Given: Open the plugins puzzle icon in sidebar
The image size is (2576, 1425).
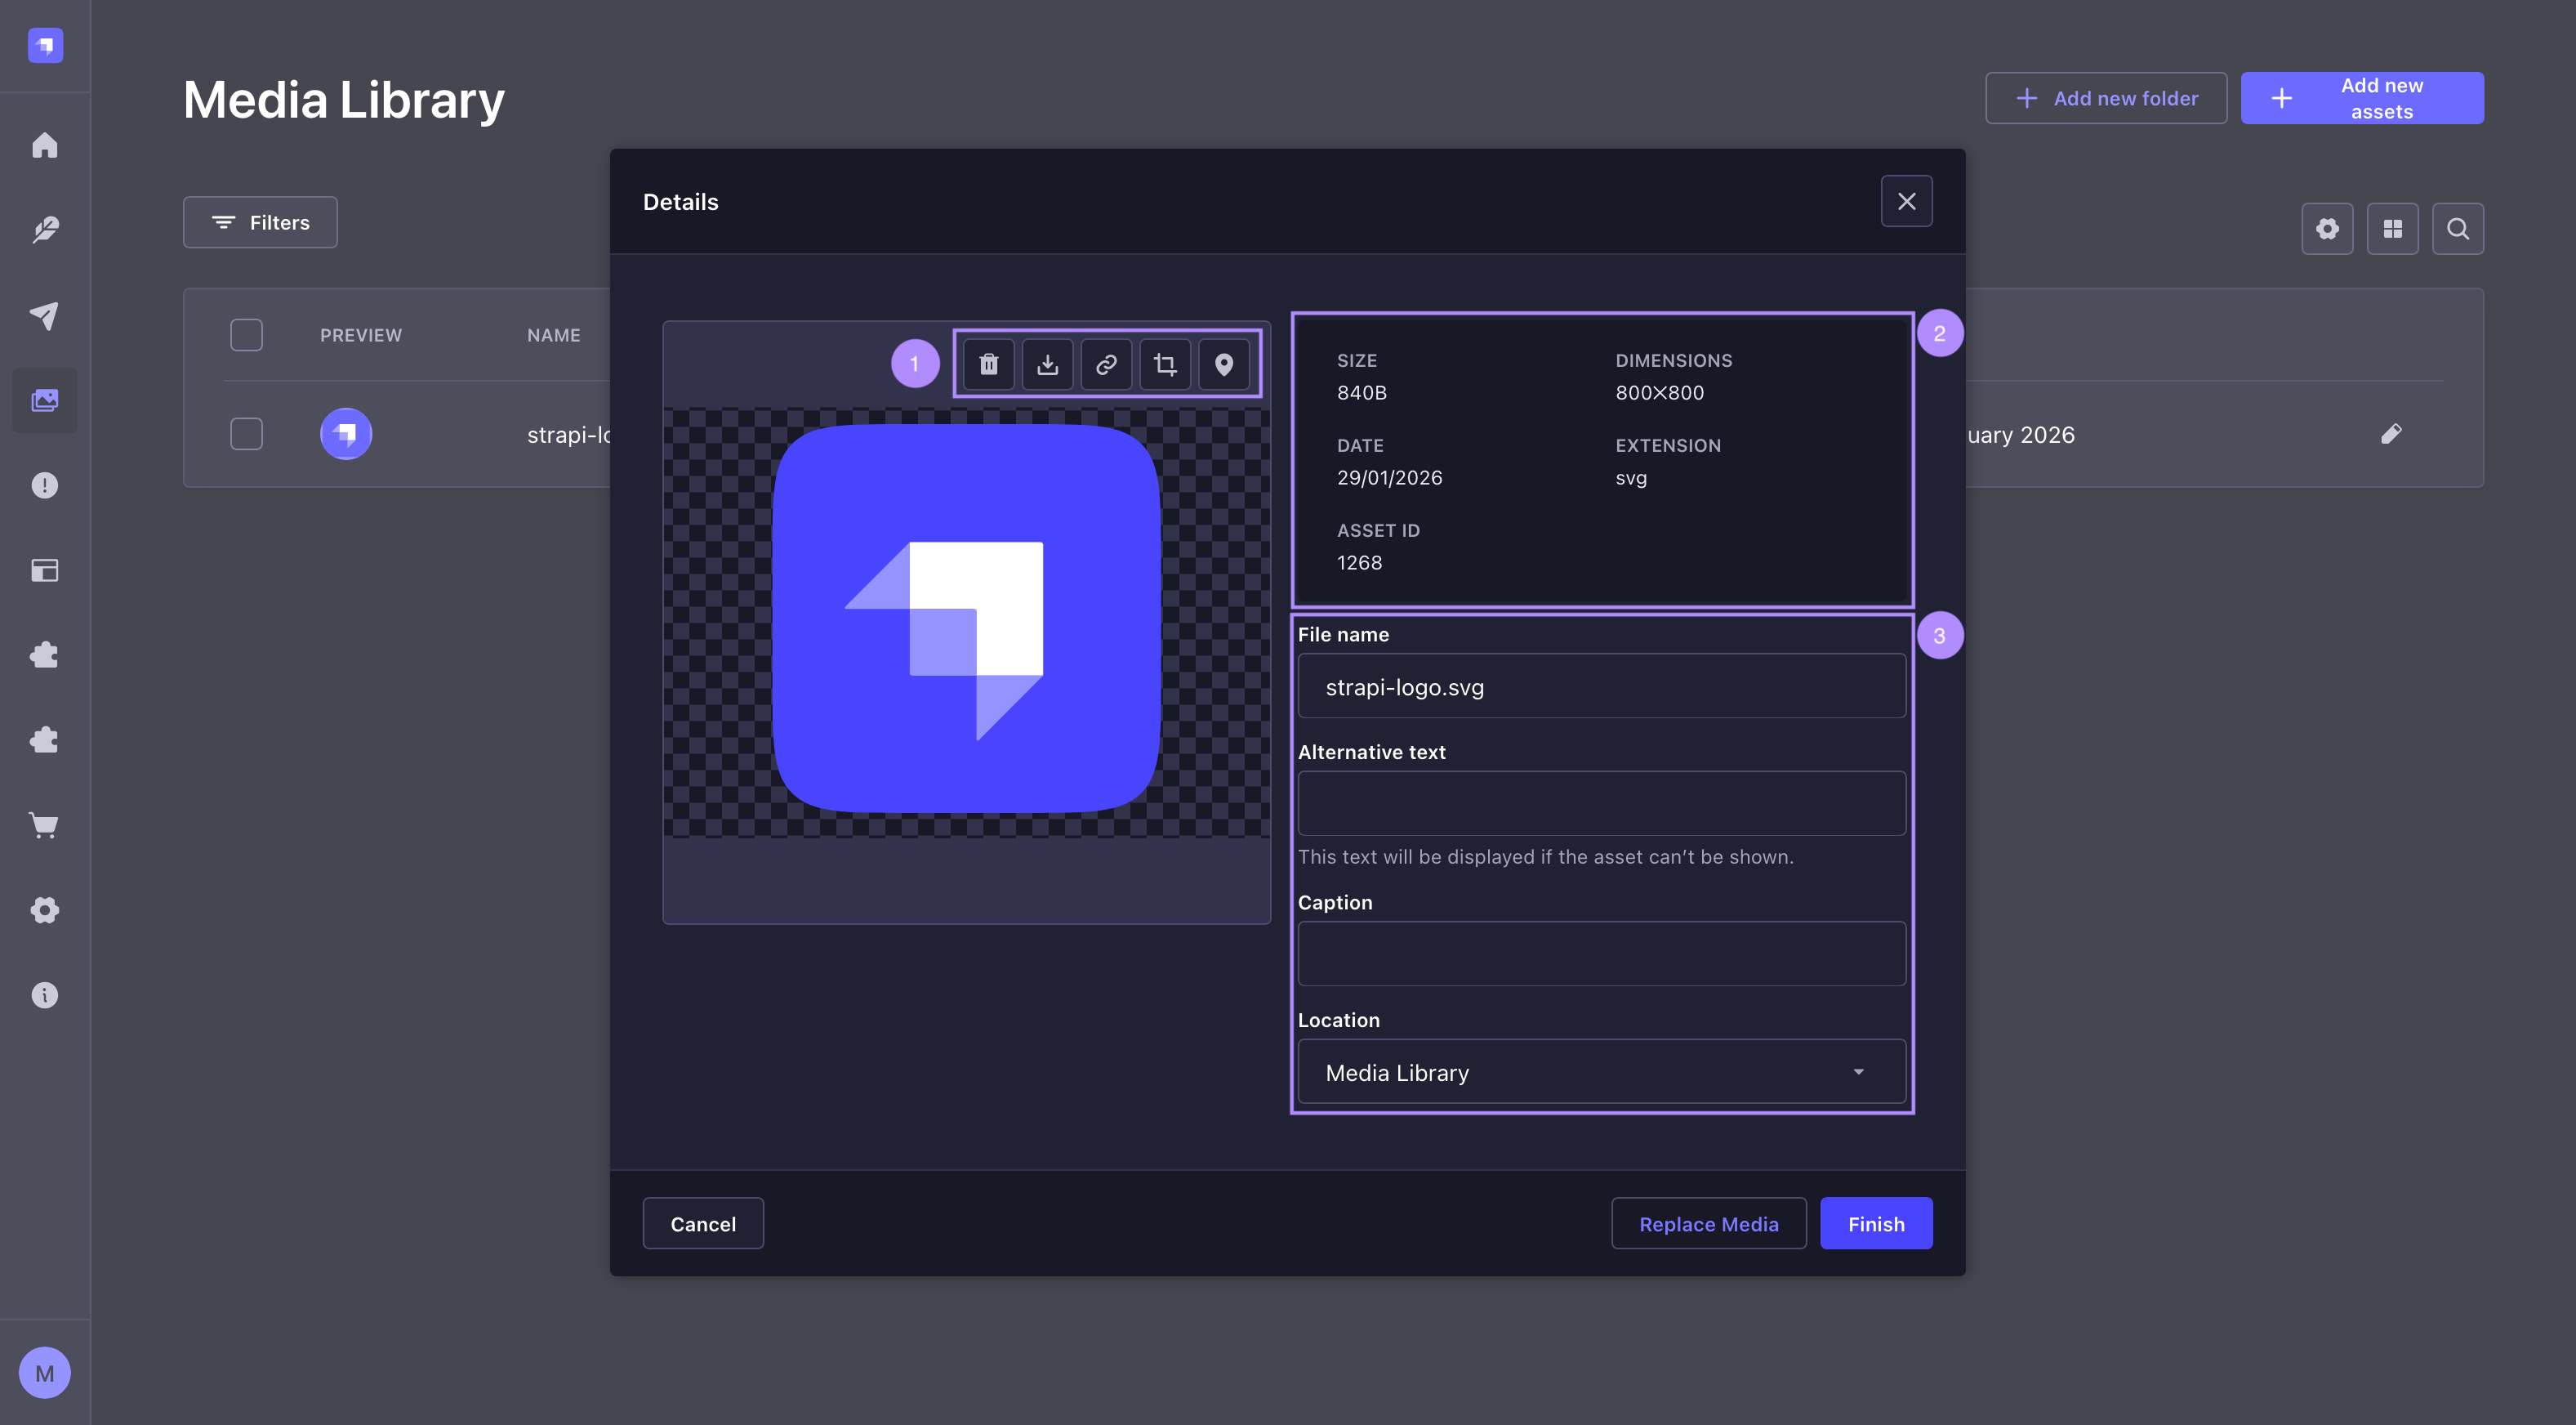Looking at the screenshot, I should click(45, 654).
